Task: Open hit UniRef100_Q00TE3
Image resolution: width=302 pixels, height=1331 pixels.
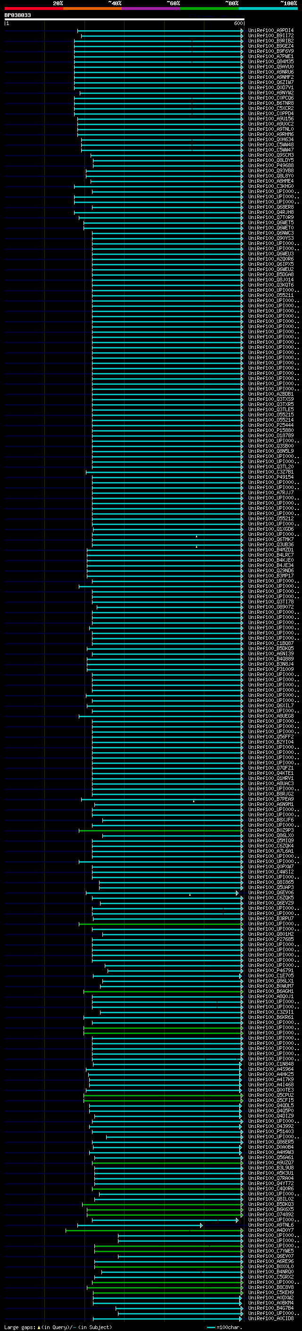Action: [270, 1090]
